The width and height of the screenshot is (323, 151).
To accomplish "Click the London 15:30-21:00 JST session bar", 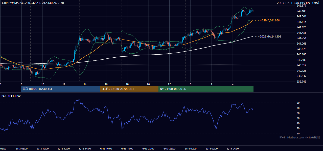I will pyautogui.click(x=129, y=89).
